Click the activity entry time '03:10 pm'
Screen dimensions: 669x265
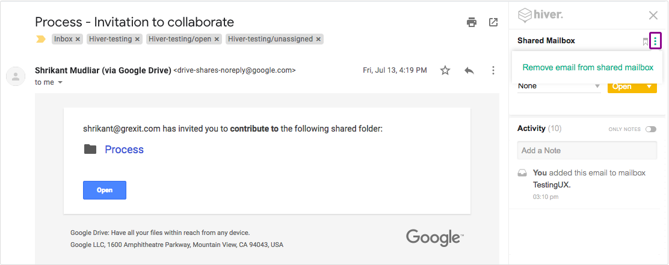(546, 197)
